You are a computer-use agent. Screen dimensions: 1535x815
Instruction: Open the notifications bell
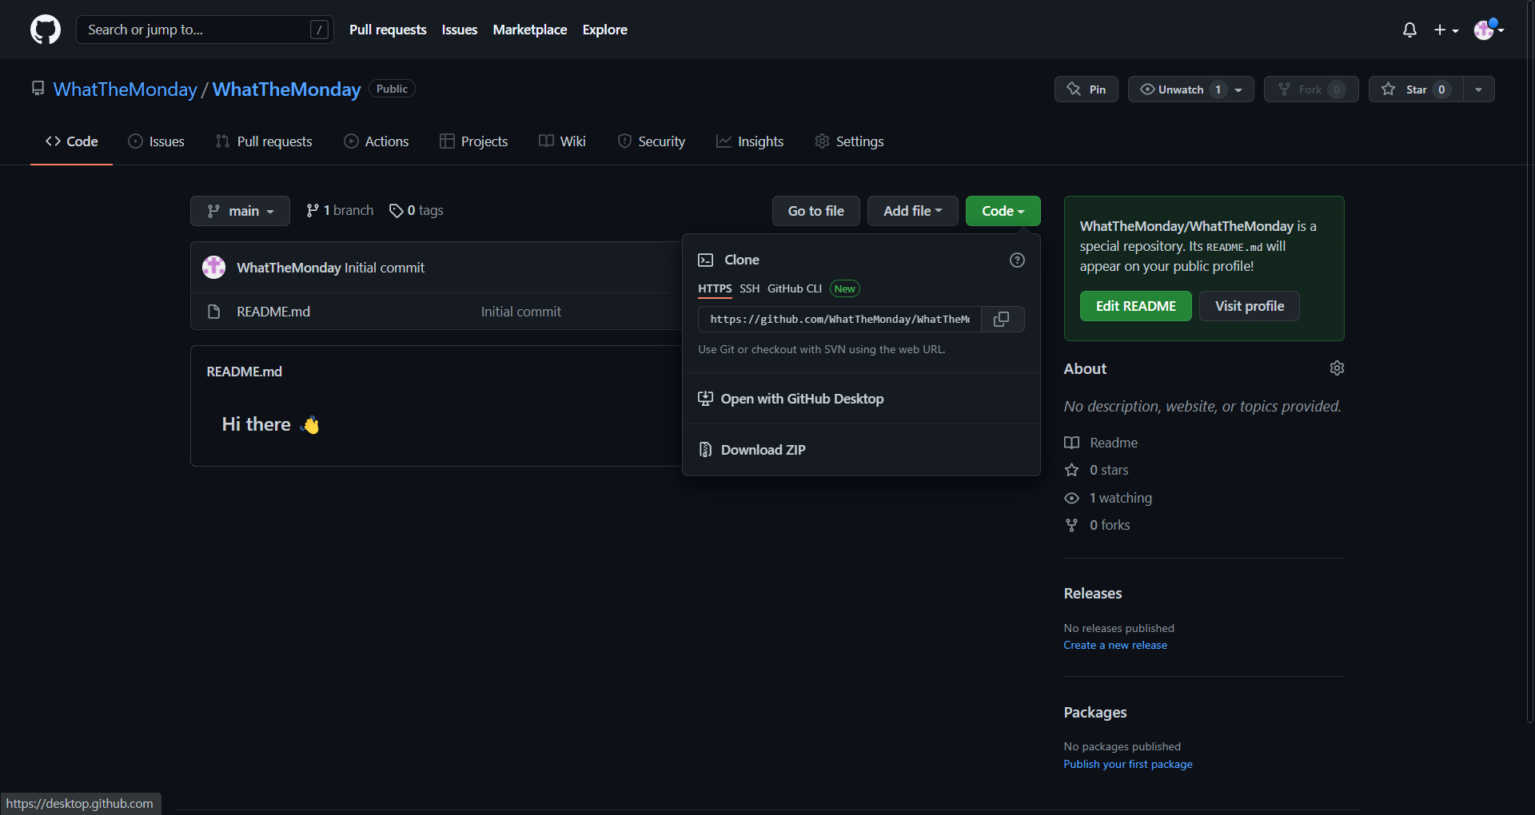click(1409, 30)
